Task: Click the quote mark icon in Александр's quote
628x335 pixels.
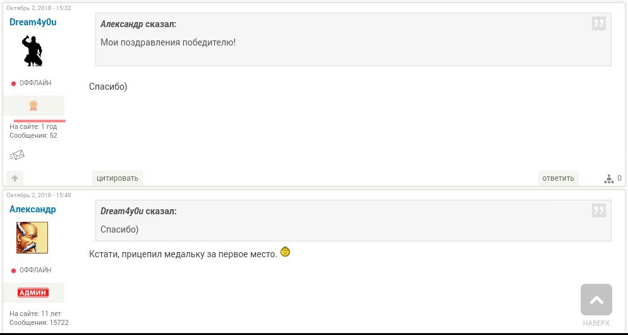Action: point(599,23)
